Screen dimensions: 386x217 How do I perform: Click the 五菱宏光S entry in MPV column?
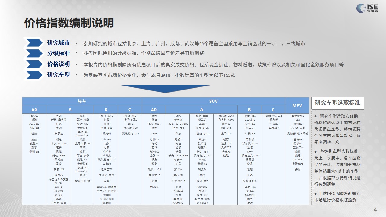click(297, 116)
